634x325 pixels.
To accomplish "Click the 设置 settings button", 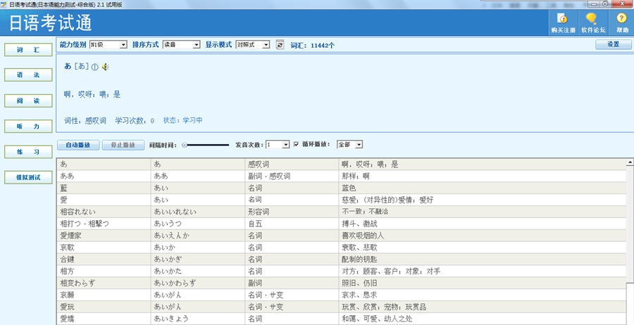I will pyautogui.click(x=614, y=45).
